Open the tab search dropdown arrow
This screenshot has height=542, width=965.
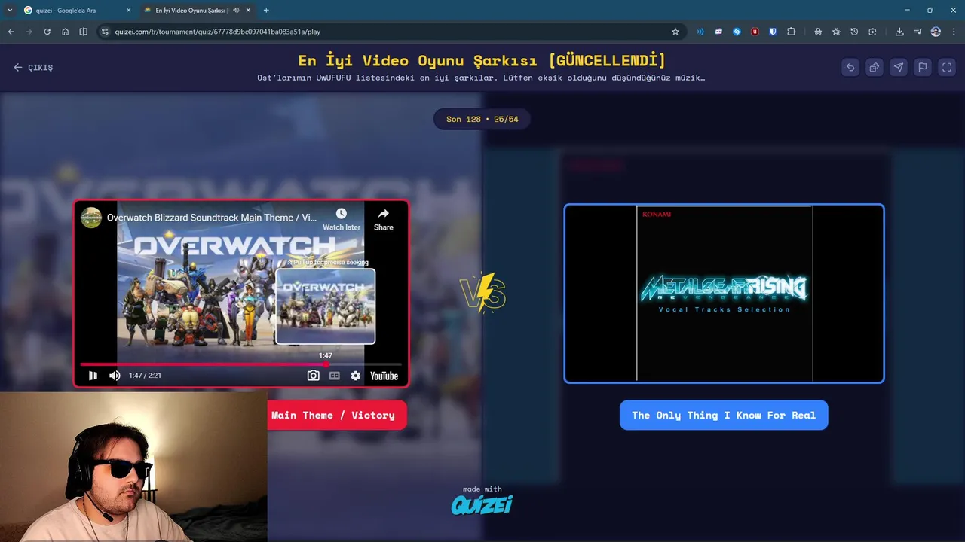pos(9,11)
